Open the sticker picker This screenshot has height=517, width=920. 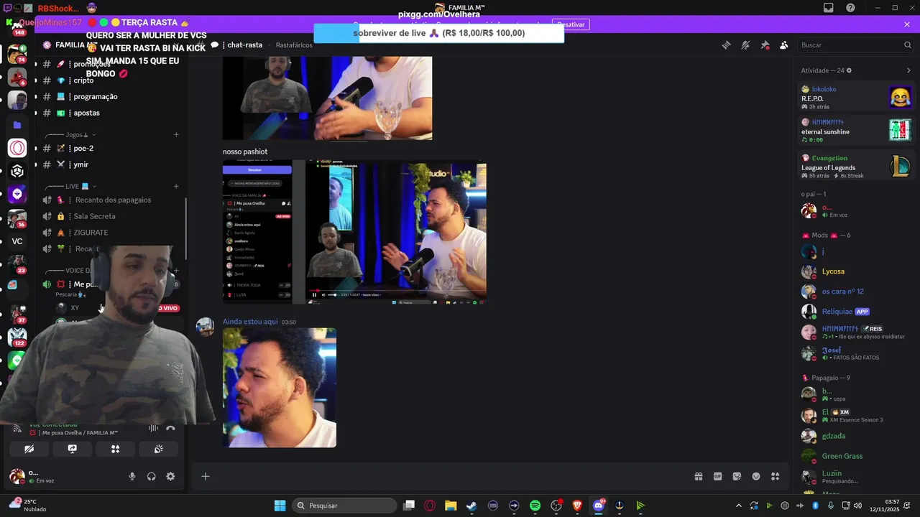pyautogui.click(x=737, y=476)
